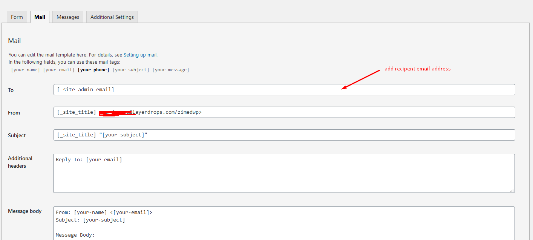Click the [your-message] mail-tag
The height and width of the screenshot is (240, 533).
click(x=171, y=70)
